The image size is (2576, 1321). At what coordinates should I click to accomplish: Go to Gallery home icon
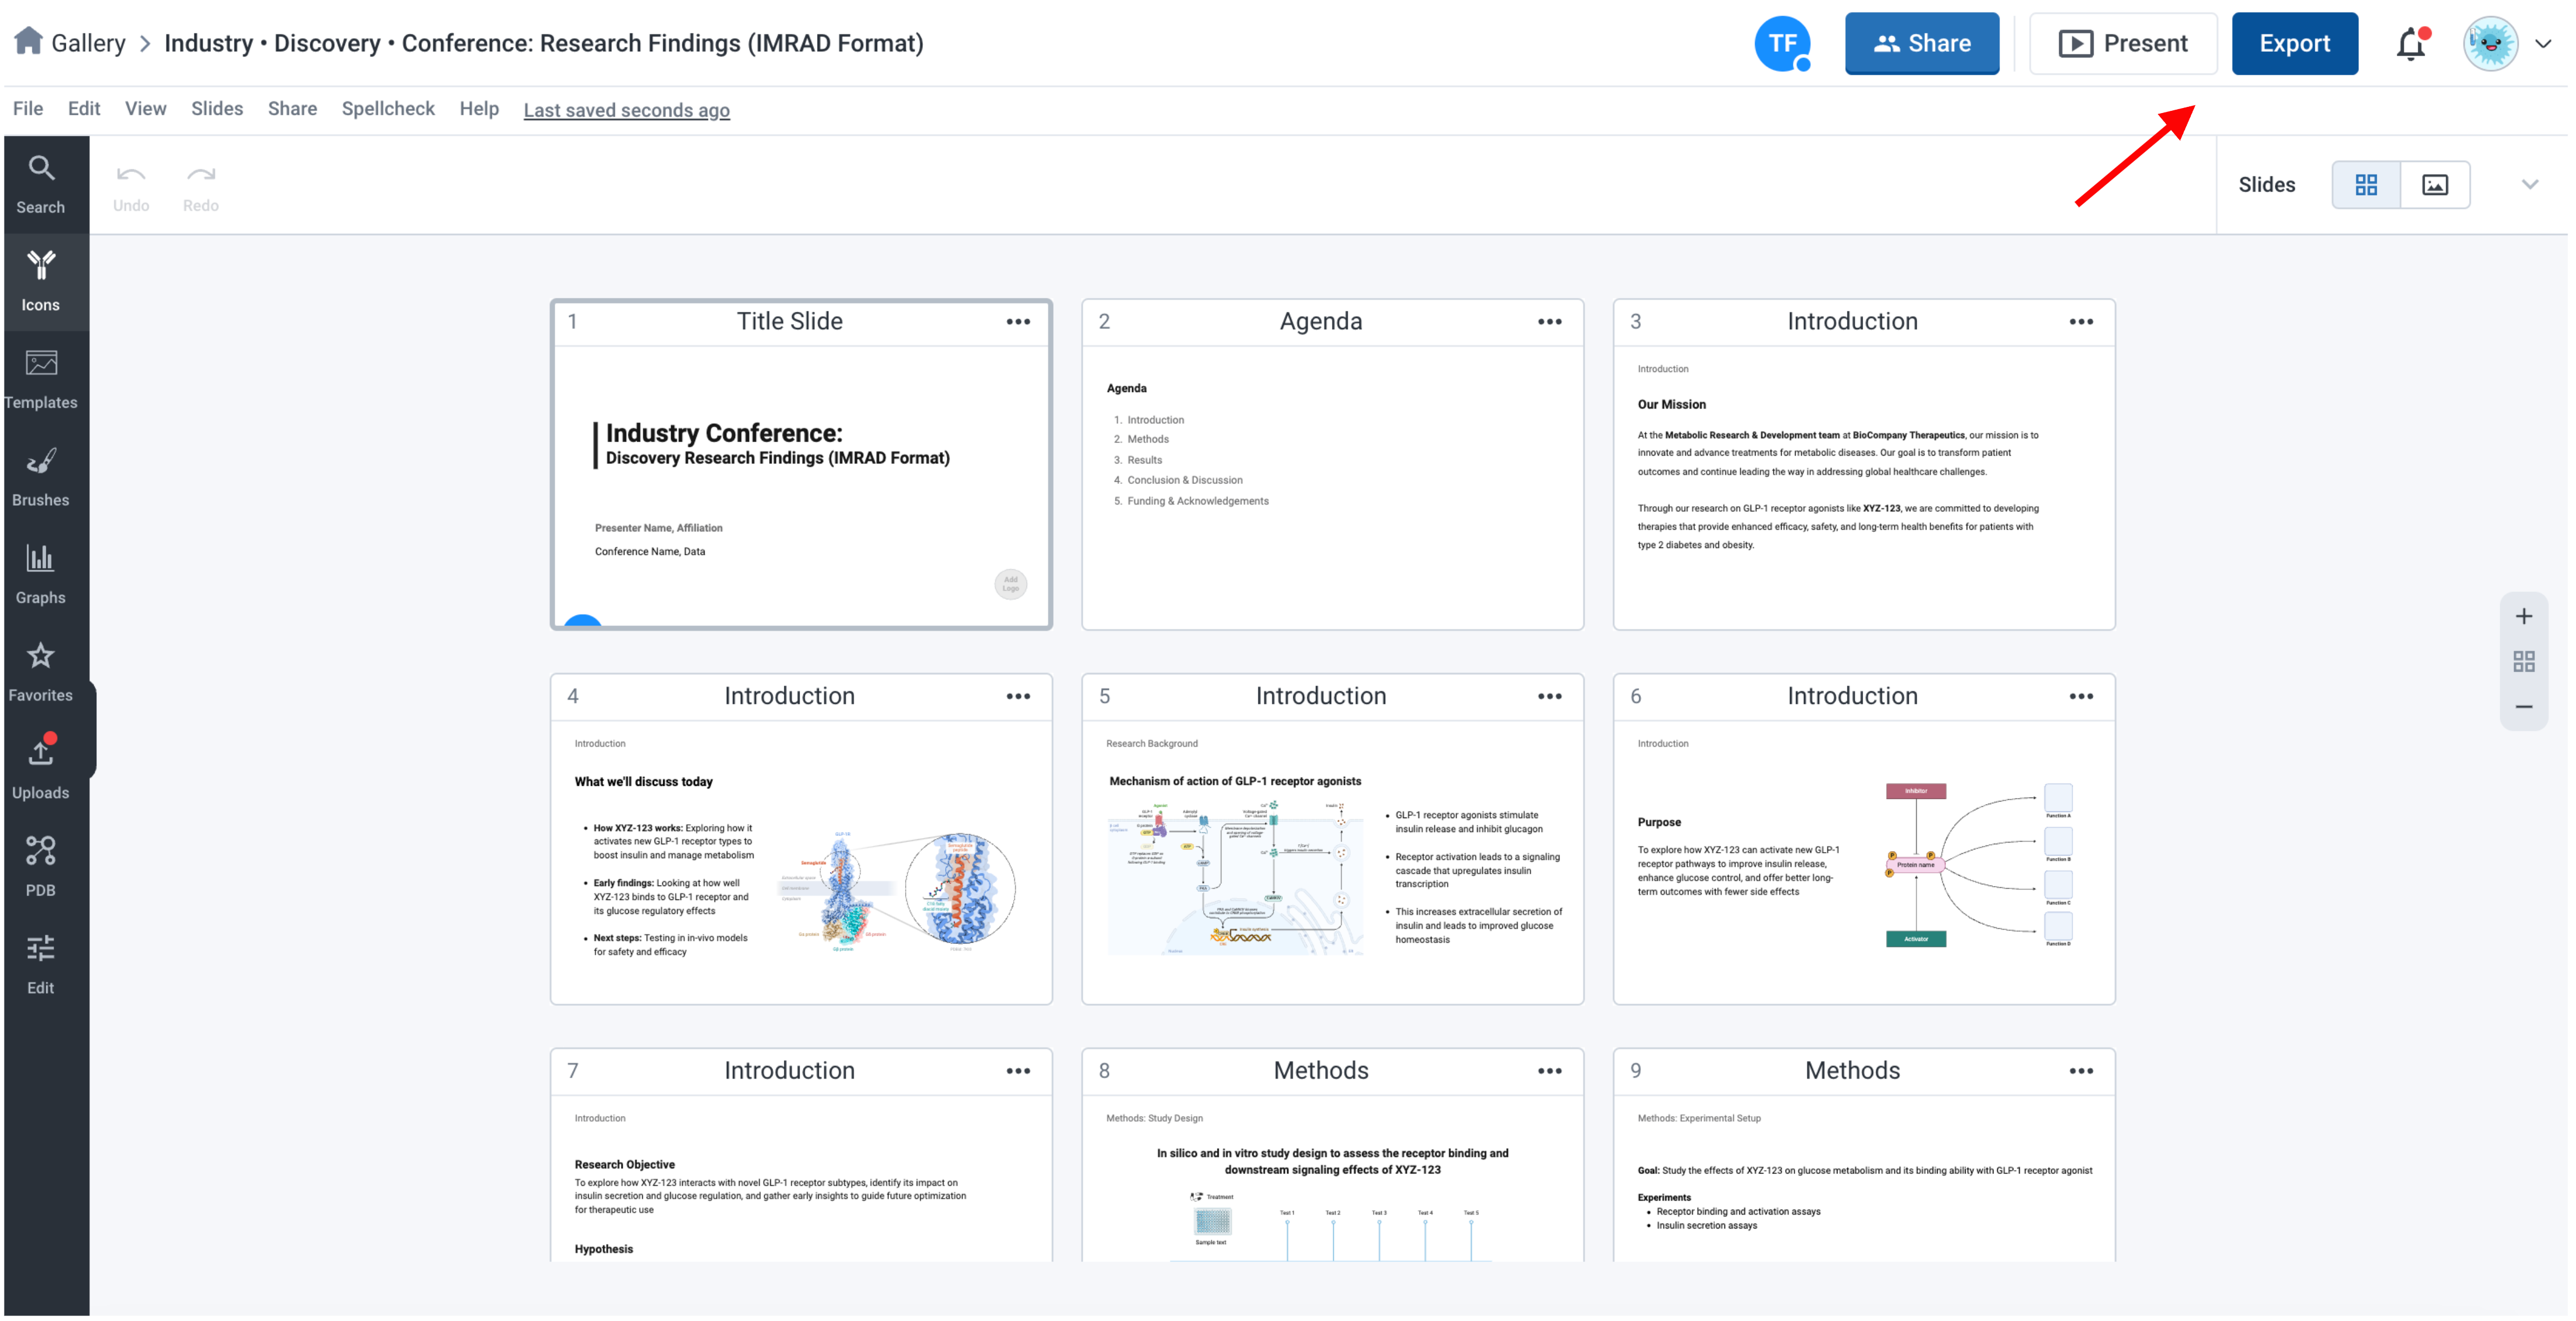(x=29, y=41)
